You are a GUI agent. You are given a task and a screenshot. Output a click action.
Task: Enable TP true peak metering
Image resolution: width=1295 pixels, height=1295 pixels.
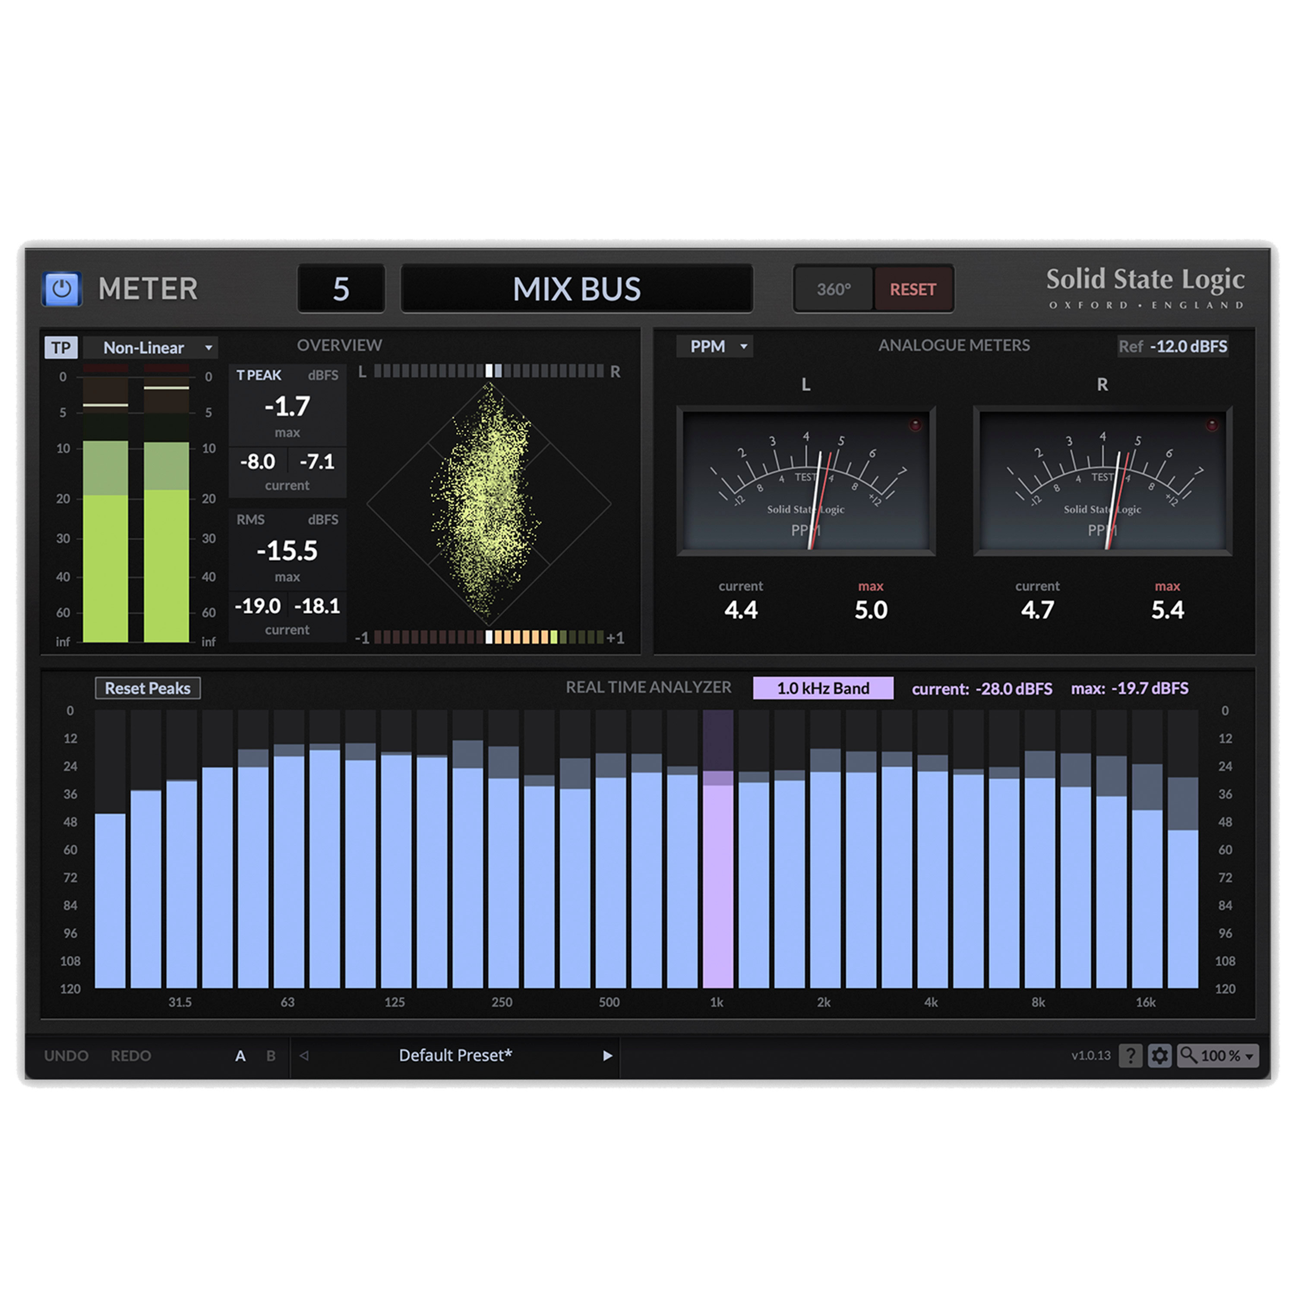(x=61, y=347)
